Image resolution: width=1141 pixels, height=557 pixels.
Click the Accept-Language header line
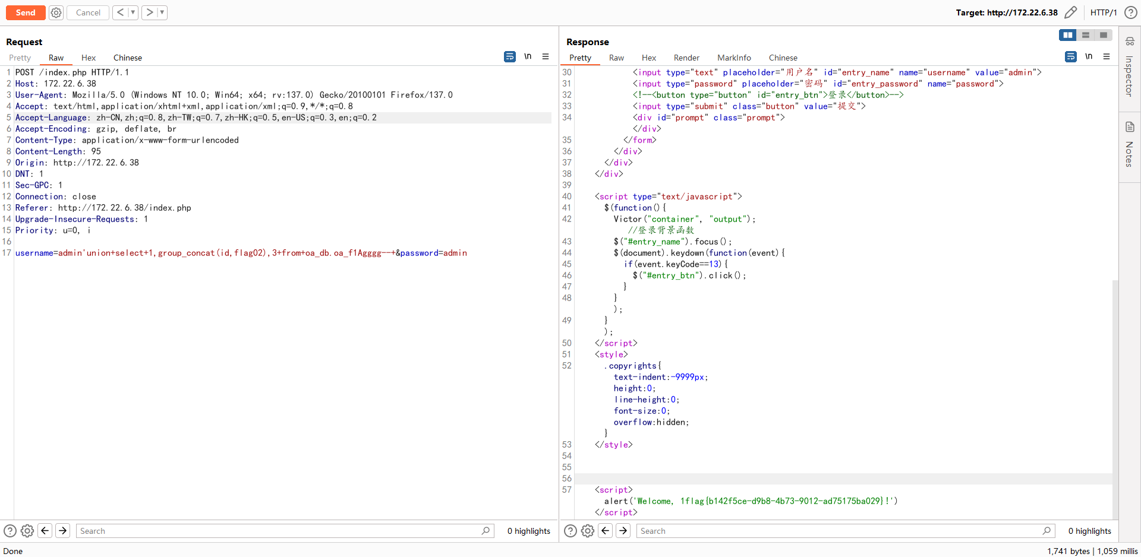pos(196,118)
